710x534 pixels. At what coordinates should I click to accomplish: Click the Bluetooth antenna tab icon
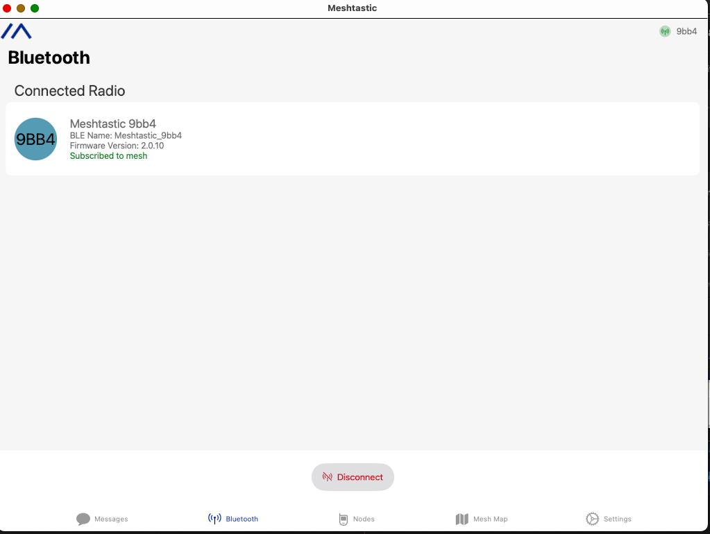click(x=214, y=519)
